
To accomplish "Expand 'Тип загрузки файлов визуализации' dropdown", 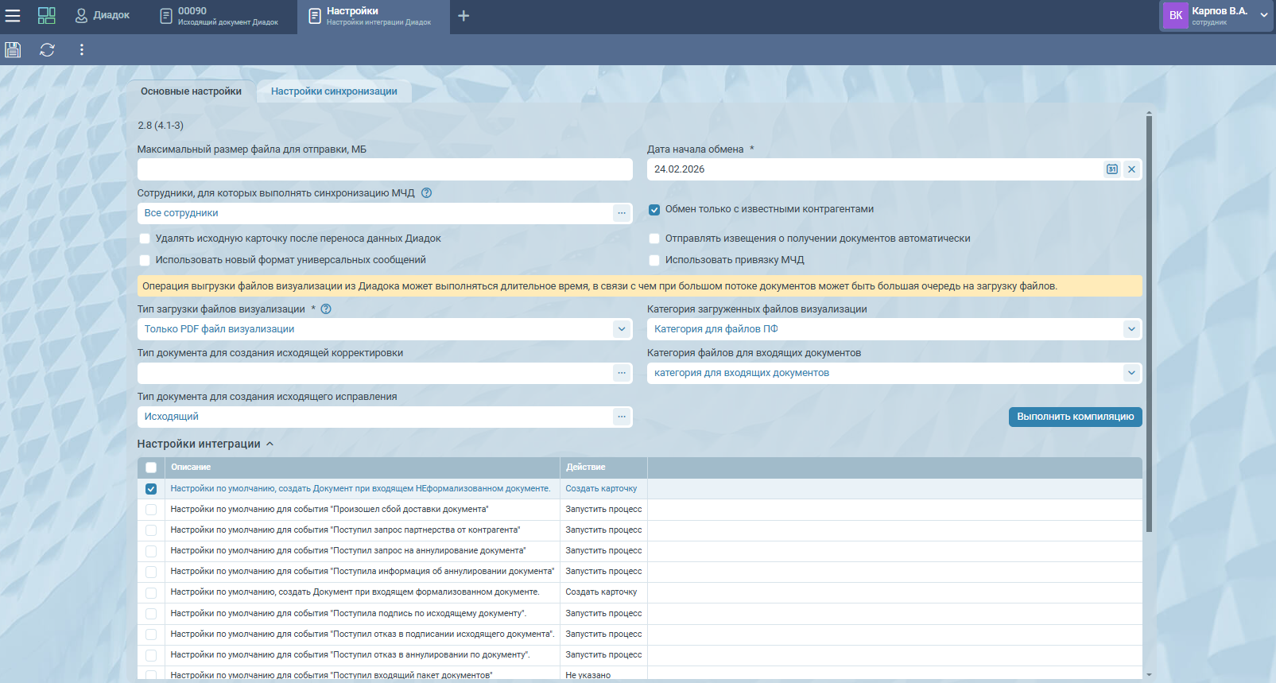I will tap(621, 329).
